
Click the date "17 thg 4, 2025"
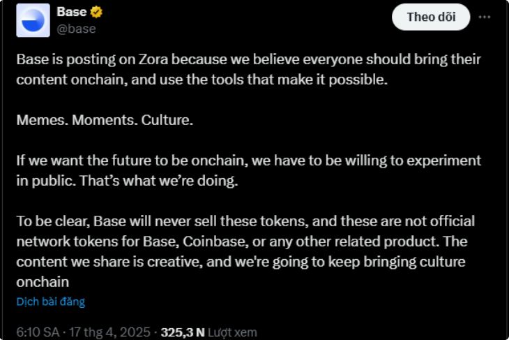coord(113,332)
